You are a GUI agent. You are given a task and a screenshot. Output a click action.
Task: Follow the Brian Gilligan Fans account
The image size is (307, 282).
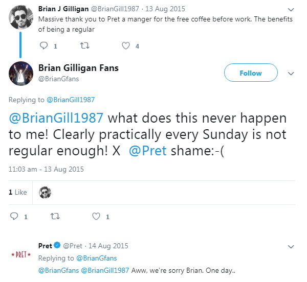[x=250, y=73]
